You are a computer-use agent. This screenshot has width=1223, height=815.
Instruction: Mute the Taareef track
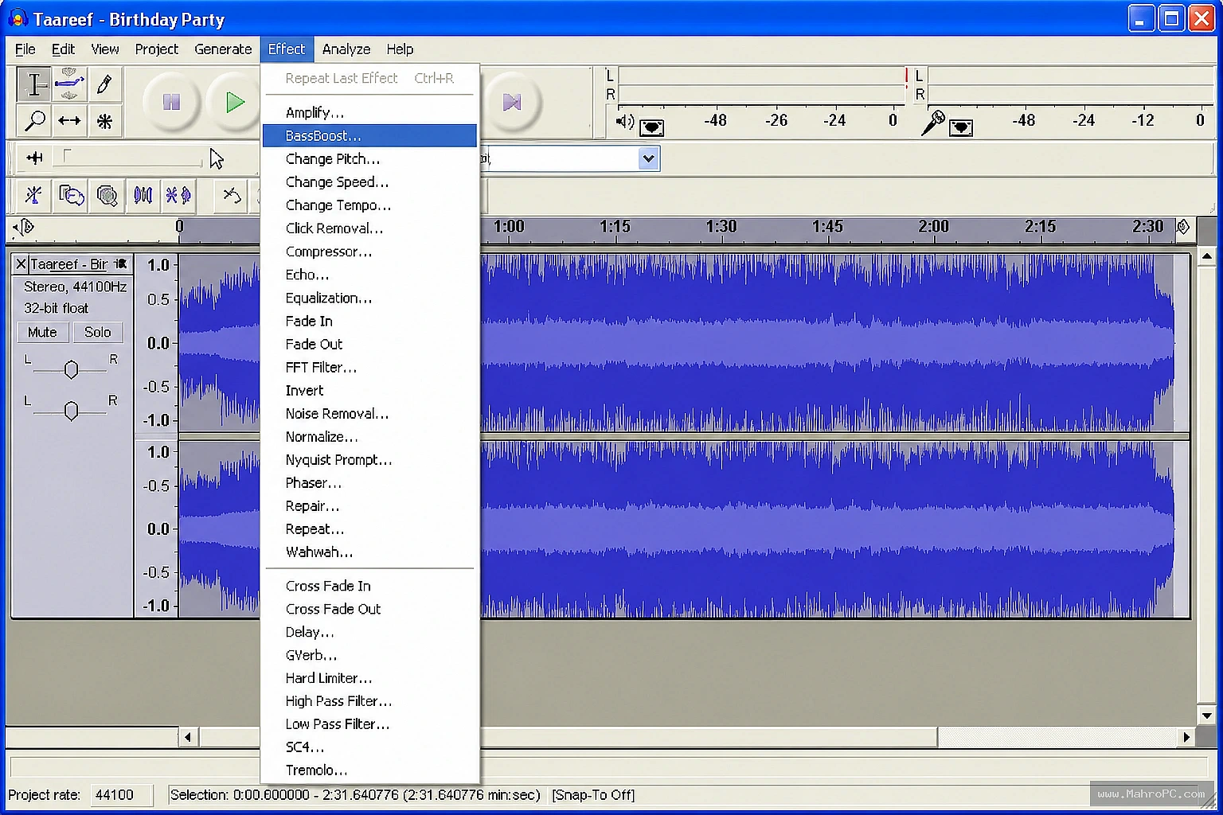point(42,332)
